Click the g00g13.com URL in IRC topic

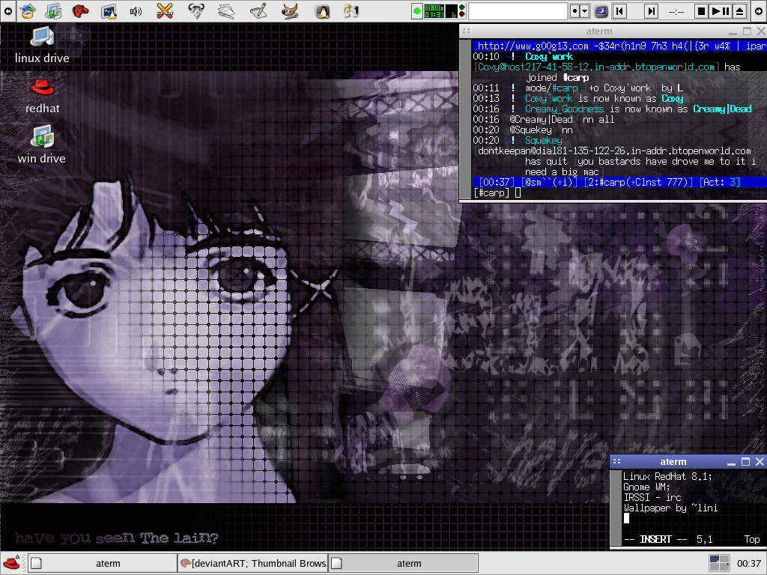(533, 46)
